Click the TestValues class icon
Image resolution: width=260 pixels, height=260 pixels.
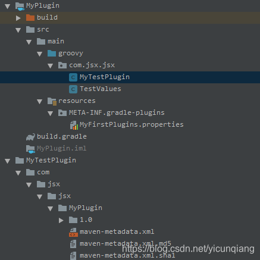tap(73, 89)
